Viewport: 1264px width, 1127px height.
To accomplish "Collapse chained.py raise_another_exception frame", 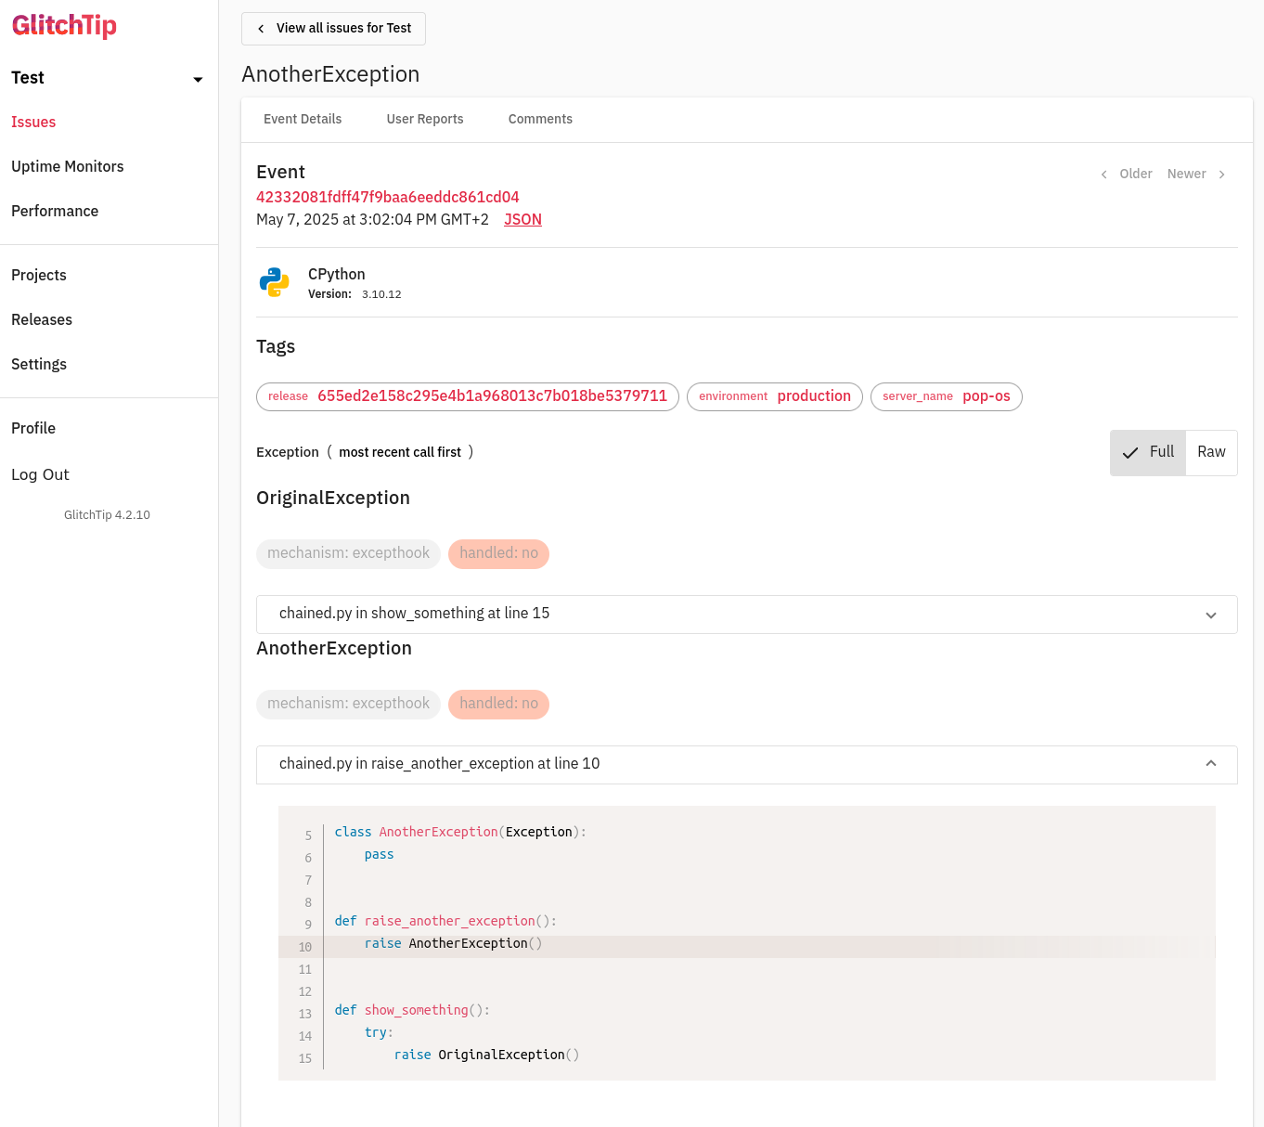I will (x=747, y=764).
